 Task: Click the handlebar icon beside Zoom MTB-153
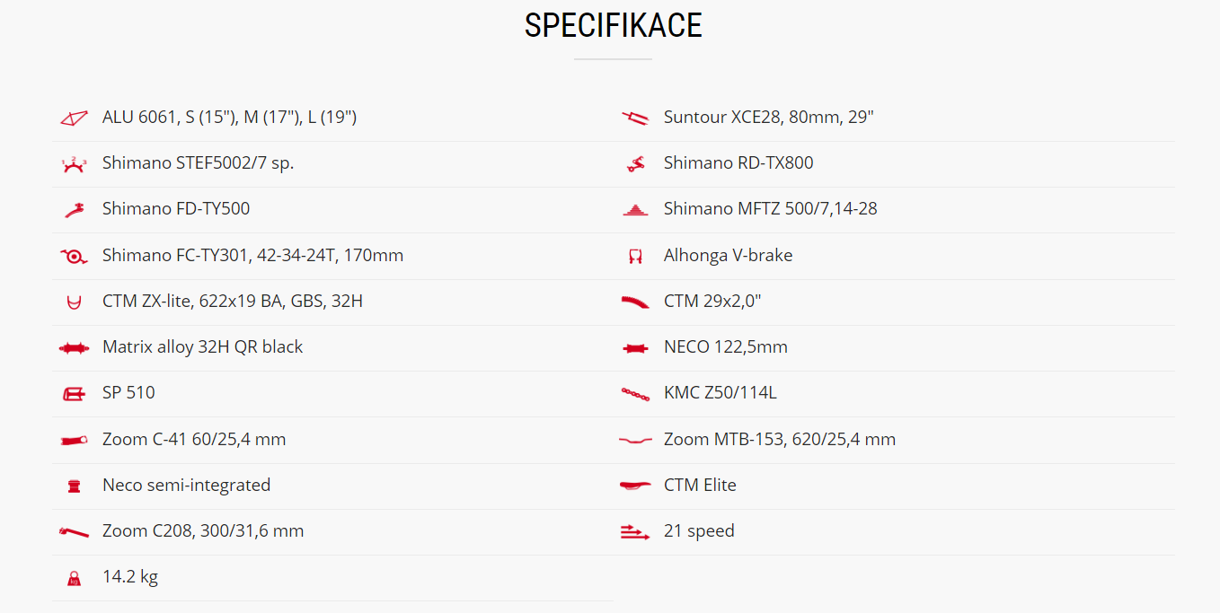click(x=635, y=440)
